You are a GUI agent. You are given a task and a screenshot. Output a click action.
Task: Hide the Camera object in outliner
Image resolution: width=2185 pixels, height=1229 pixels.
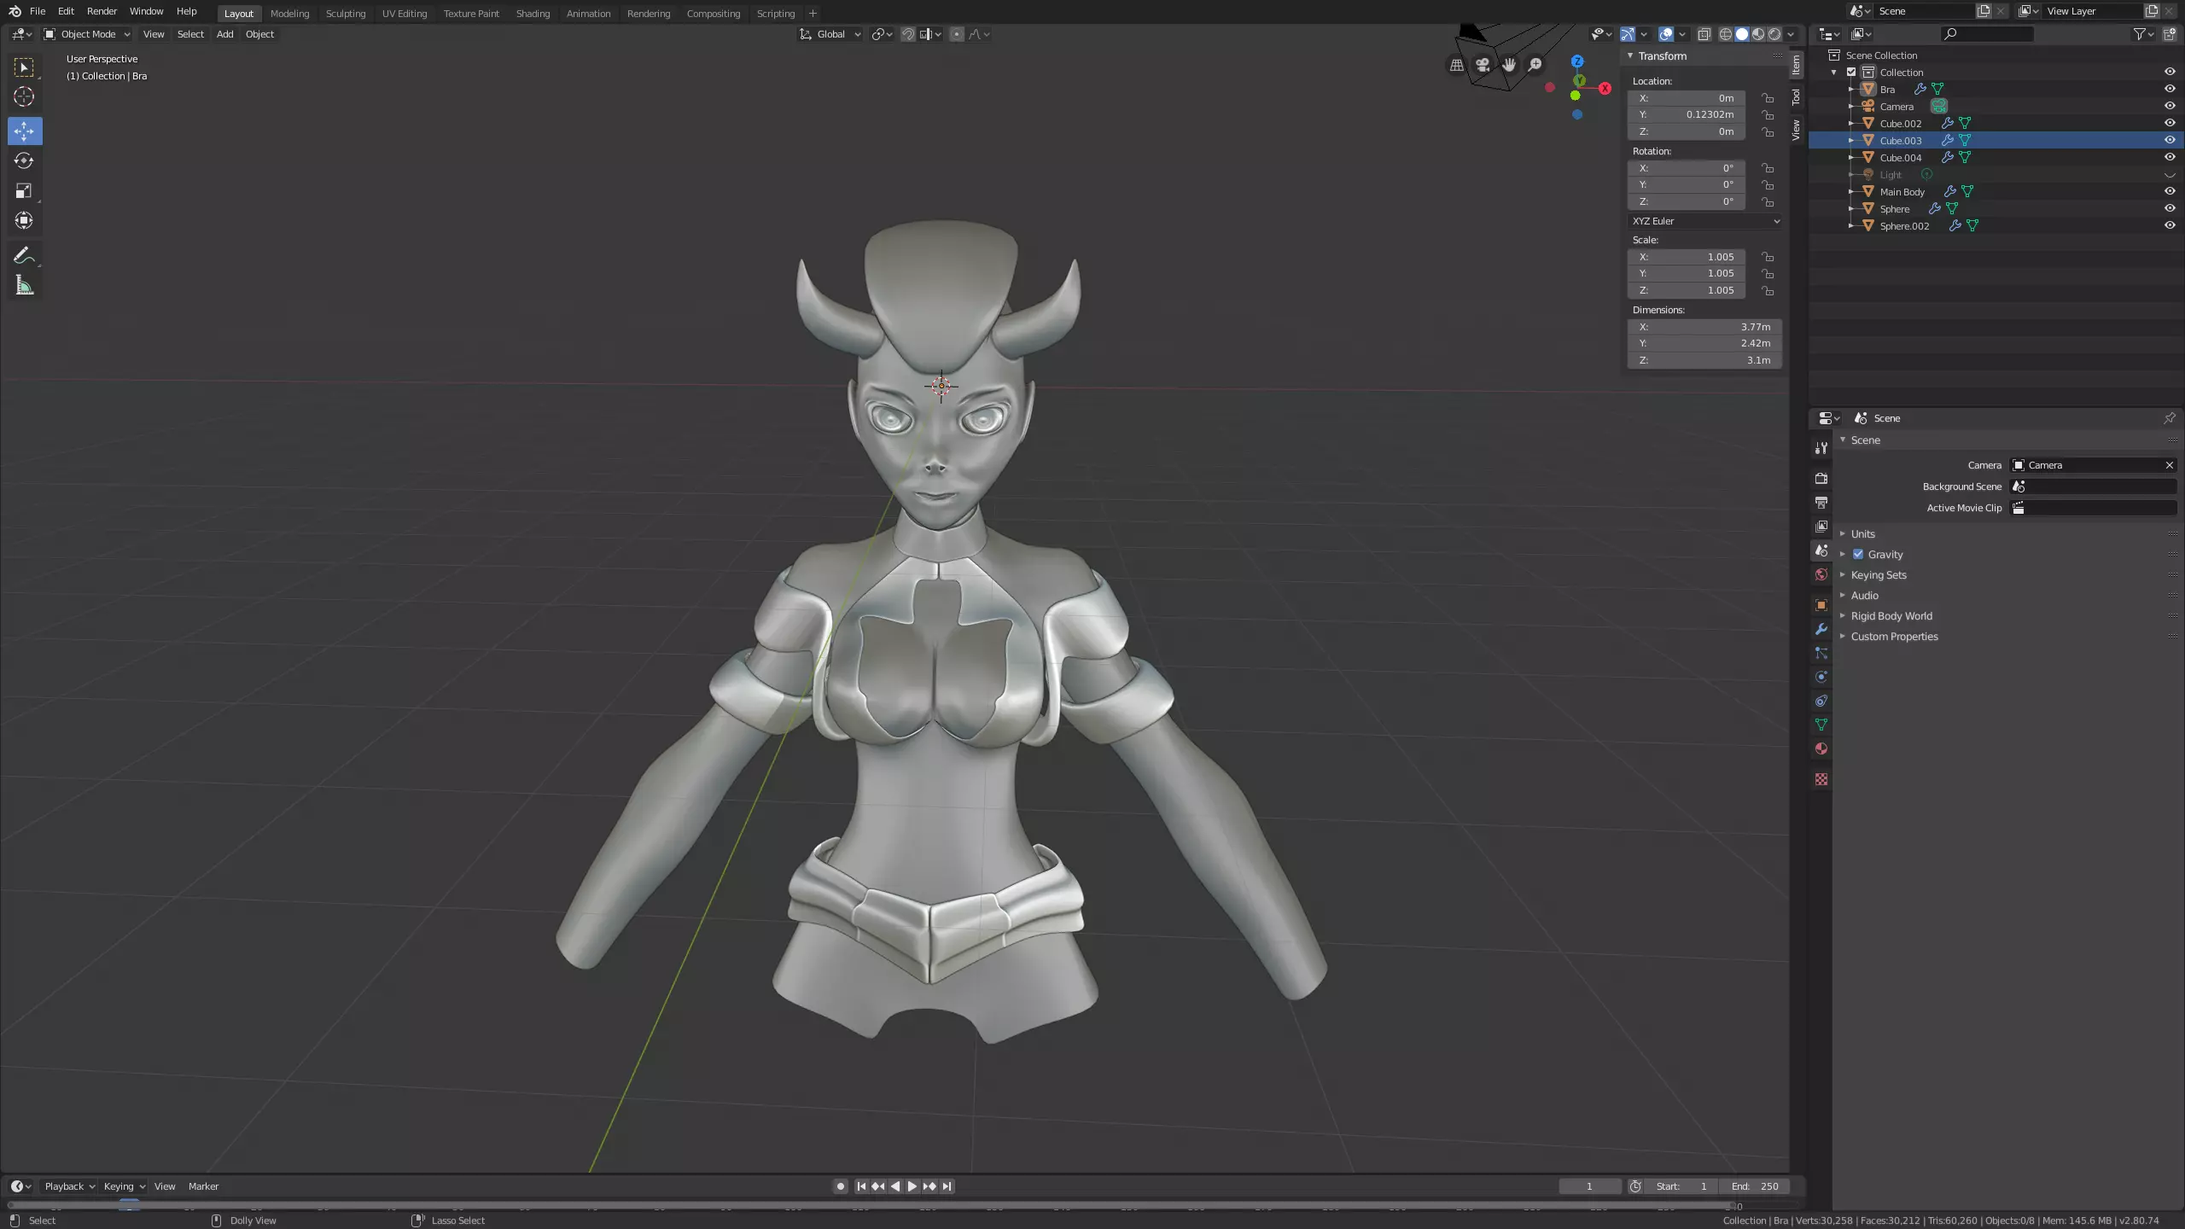[x=2169, y=106]
